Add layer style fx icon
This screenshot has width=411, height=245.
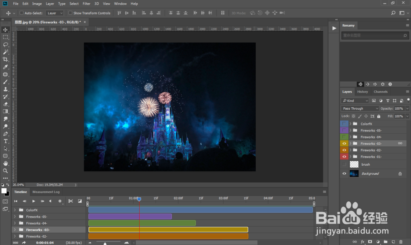[363, 242]
